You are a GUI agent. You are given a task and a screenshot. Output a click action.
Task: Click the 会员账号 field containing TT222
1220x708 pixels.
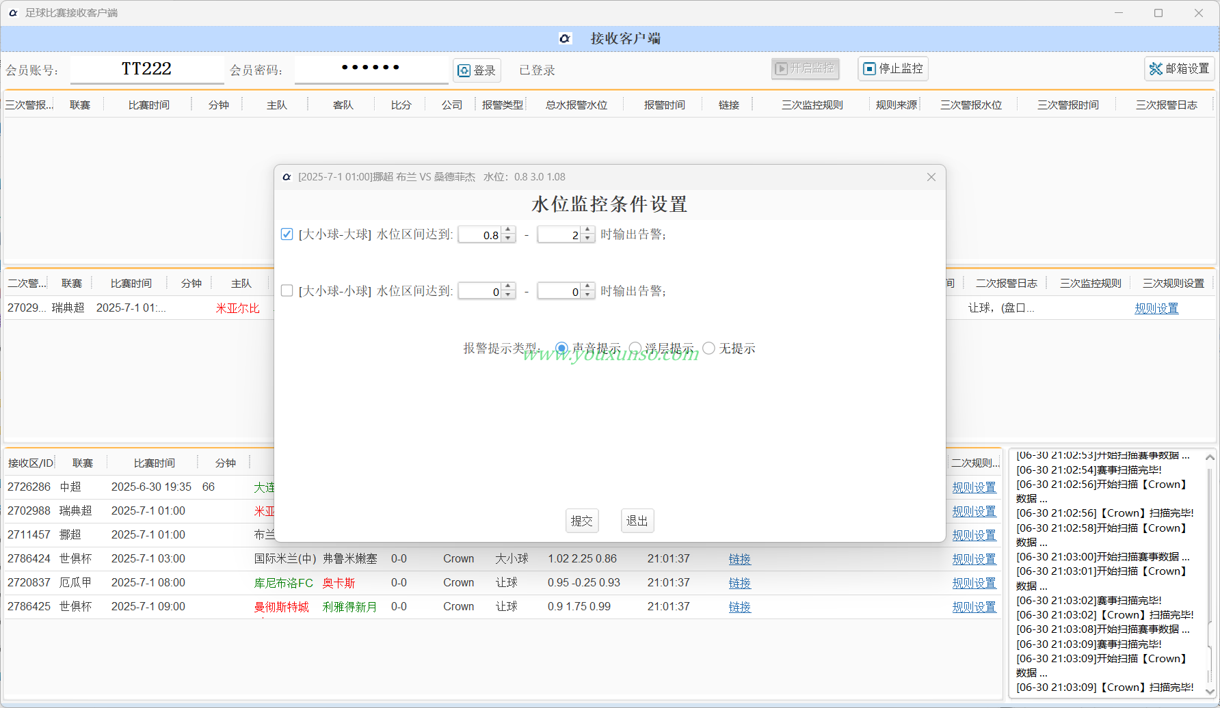click(147, 69)
